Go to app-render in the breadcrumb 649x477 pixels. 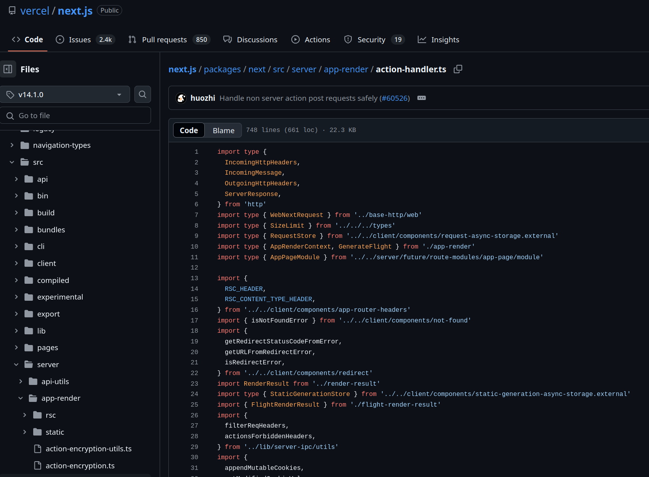[346, 69]
